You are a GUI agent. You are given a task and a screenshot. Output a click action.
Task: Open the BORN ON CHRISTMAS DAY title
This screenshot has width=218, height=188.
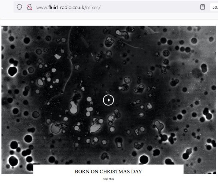coord(108,172)
